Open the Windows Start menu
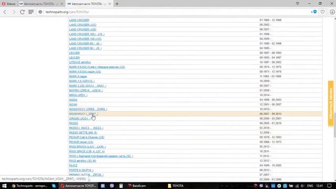 4,186
